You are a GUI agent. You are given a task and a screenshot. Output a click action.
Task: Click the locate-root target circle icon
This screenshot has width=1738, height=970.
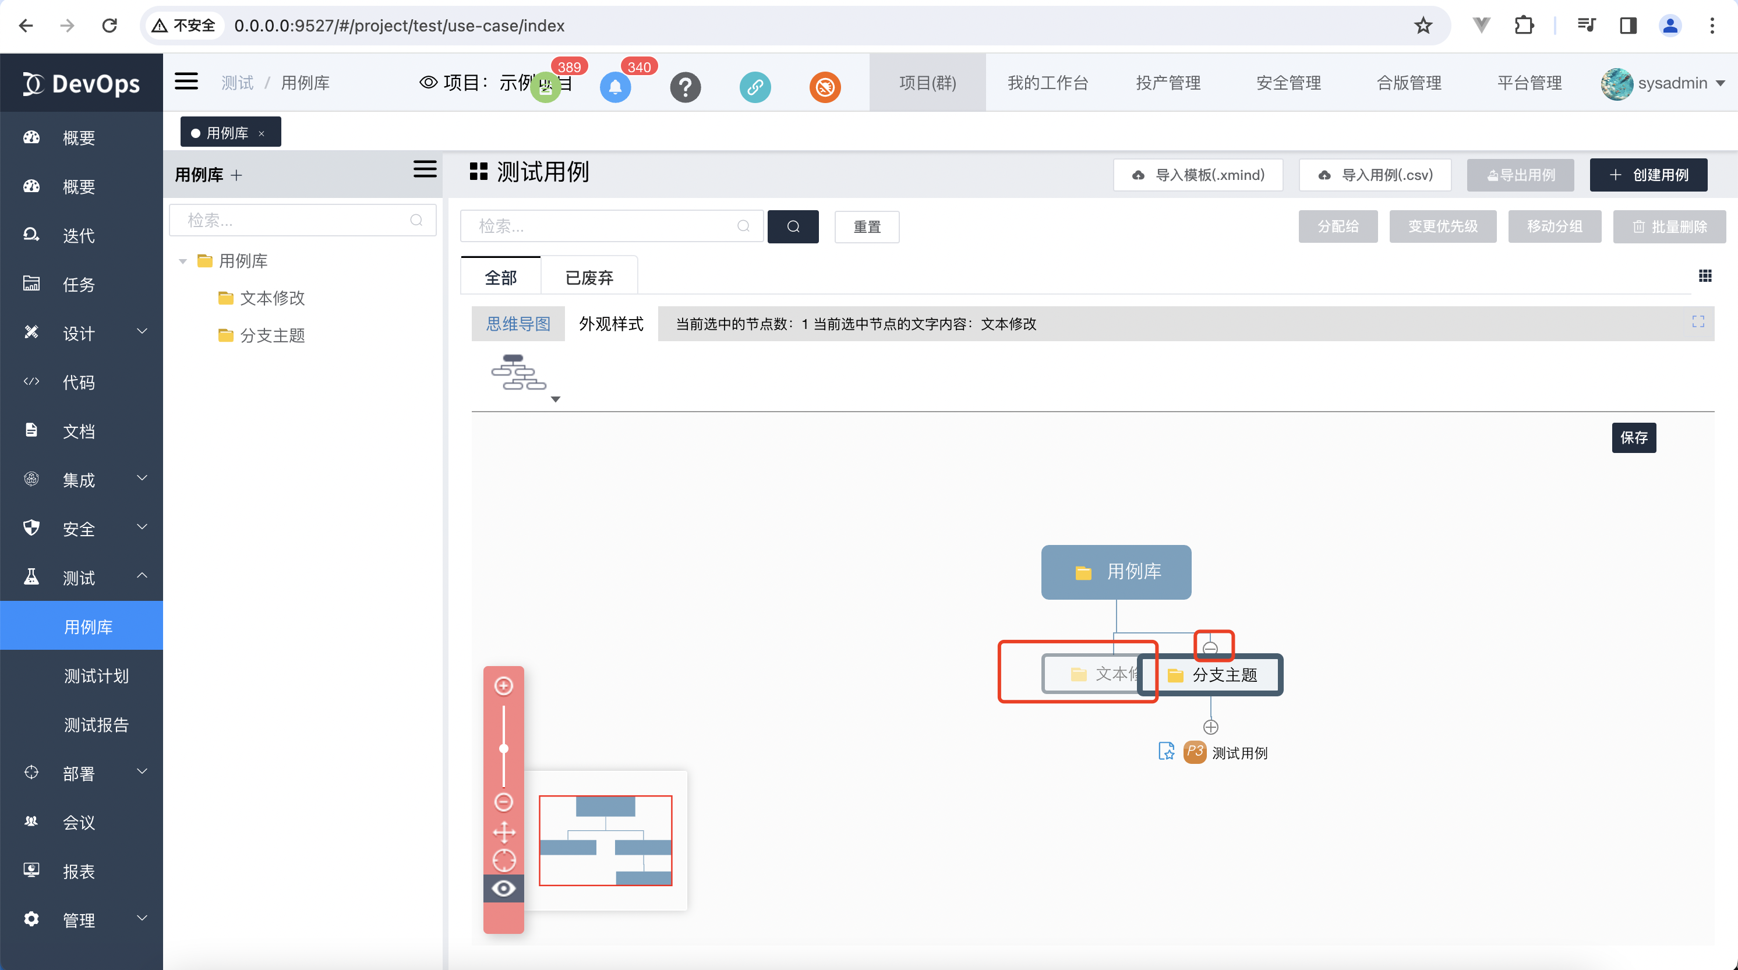pos(503,861)
